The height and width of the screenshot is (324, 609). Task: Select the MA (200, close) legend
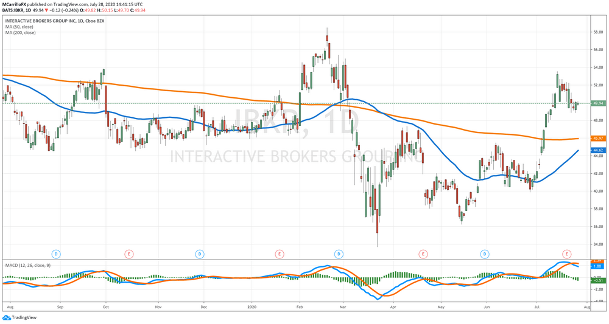[x=21, y=33]
